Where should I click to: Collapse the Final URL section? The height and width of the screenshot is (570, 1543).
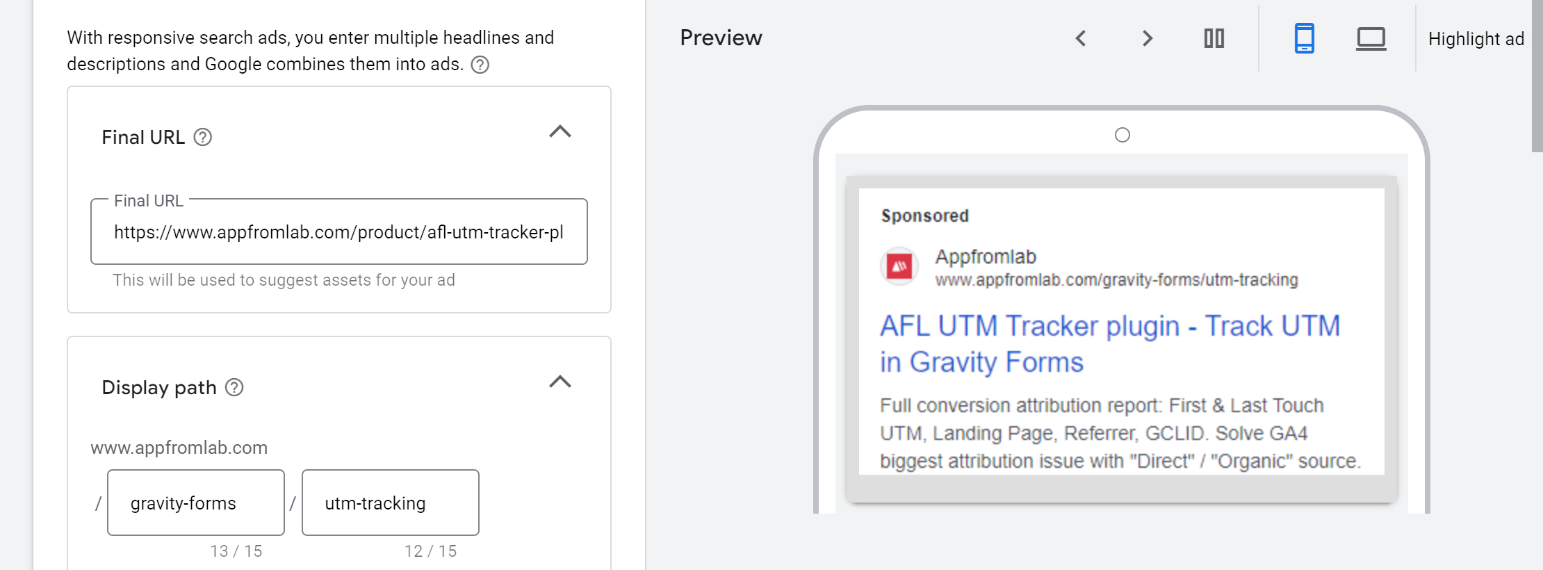point(560,131)
